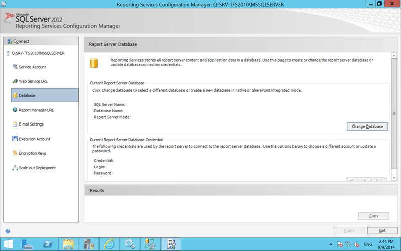Click the Execution Account icon
Image resolution: width=401 pixels, height=251 pixels.
click(x=15, y=139)
